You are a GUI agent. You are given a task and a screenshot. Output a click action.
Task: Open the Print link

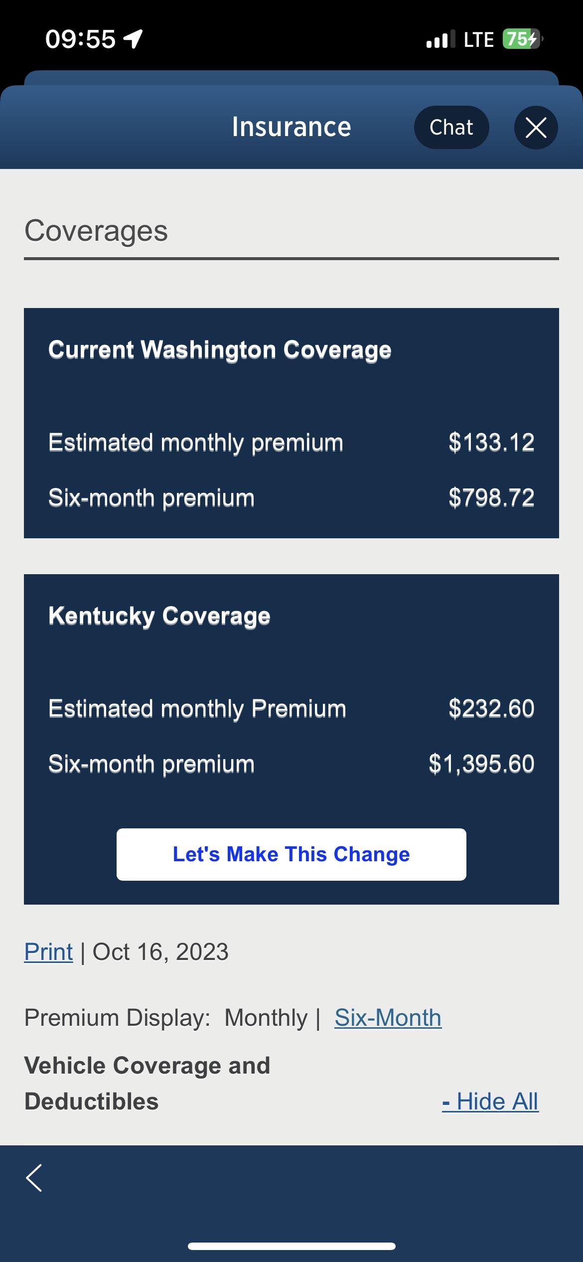click(48, 952)
